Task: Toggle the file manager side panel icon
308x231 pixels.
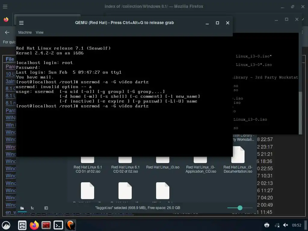Action: pos(46,208)
